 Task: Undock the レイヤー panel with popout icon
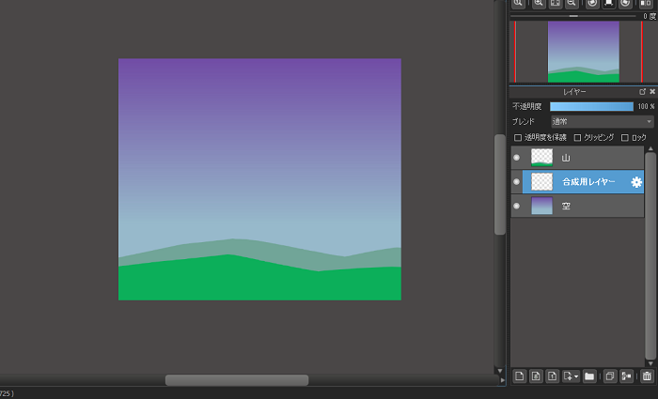coord(642,92)
